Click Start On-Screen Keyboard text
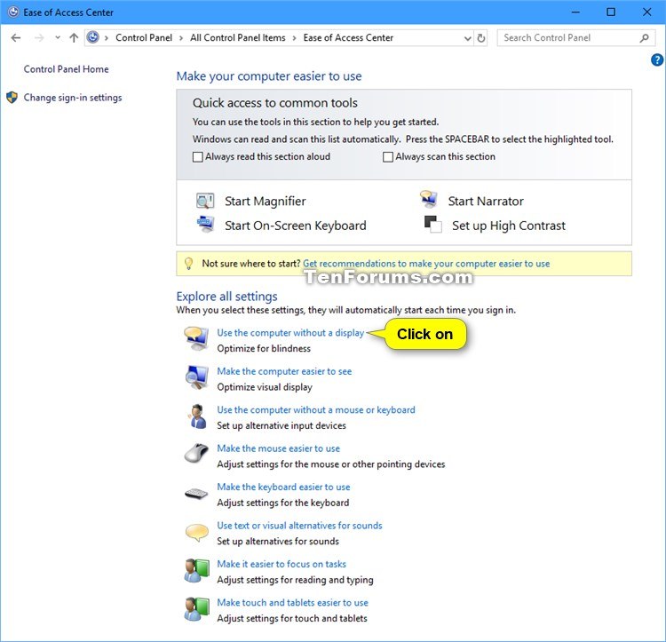This screenshot has width=666, height=642. point(295,226)
